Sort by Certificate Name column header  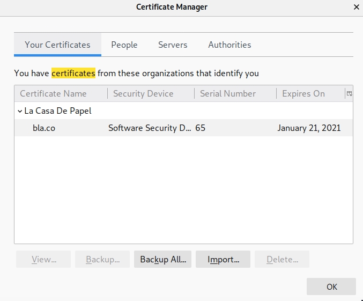54,93
